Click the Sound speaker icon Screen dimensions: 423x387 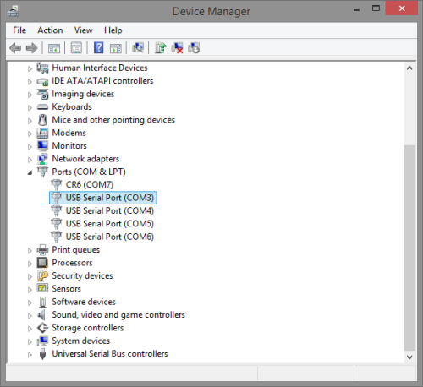(x=41, y=315)
